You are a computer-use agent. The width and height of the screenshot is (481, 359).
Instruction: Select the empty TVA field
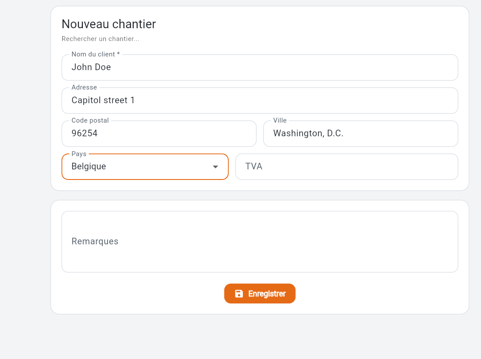(347, 167)
